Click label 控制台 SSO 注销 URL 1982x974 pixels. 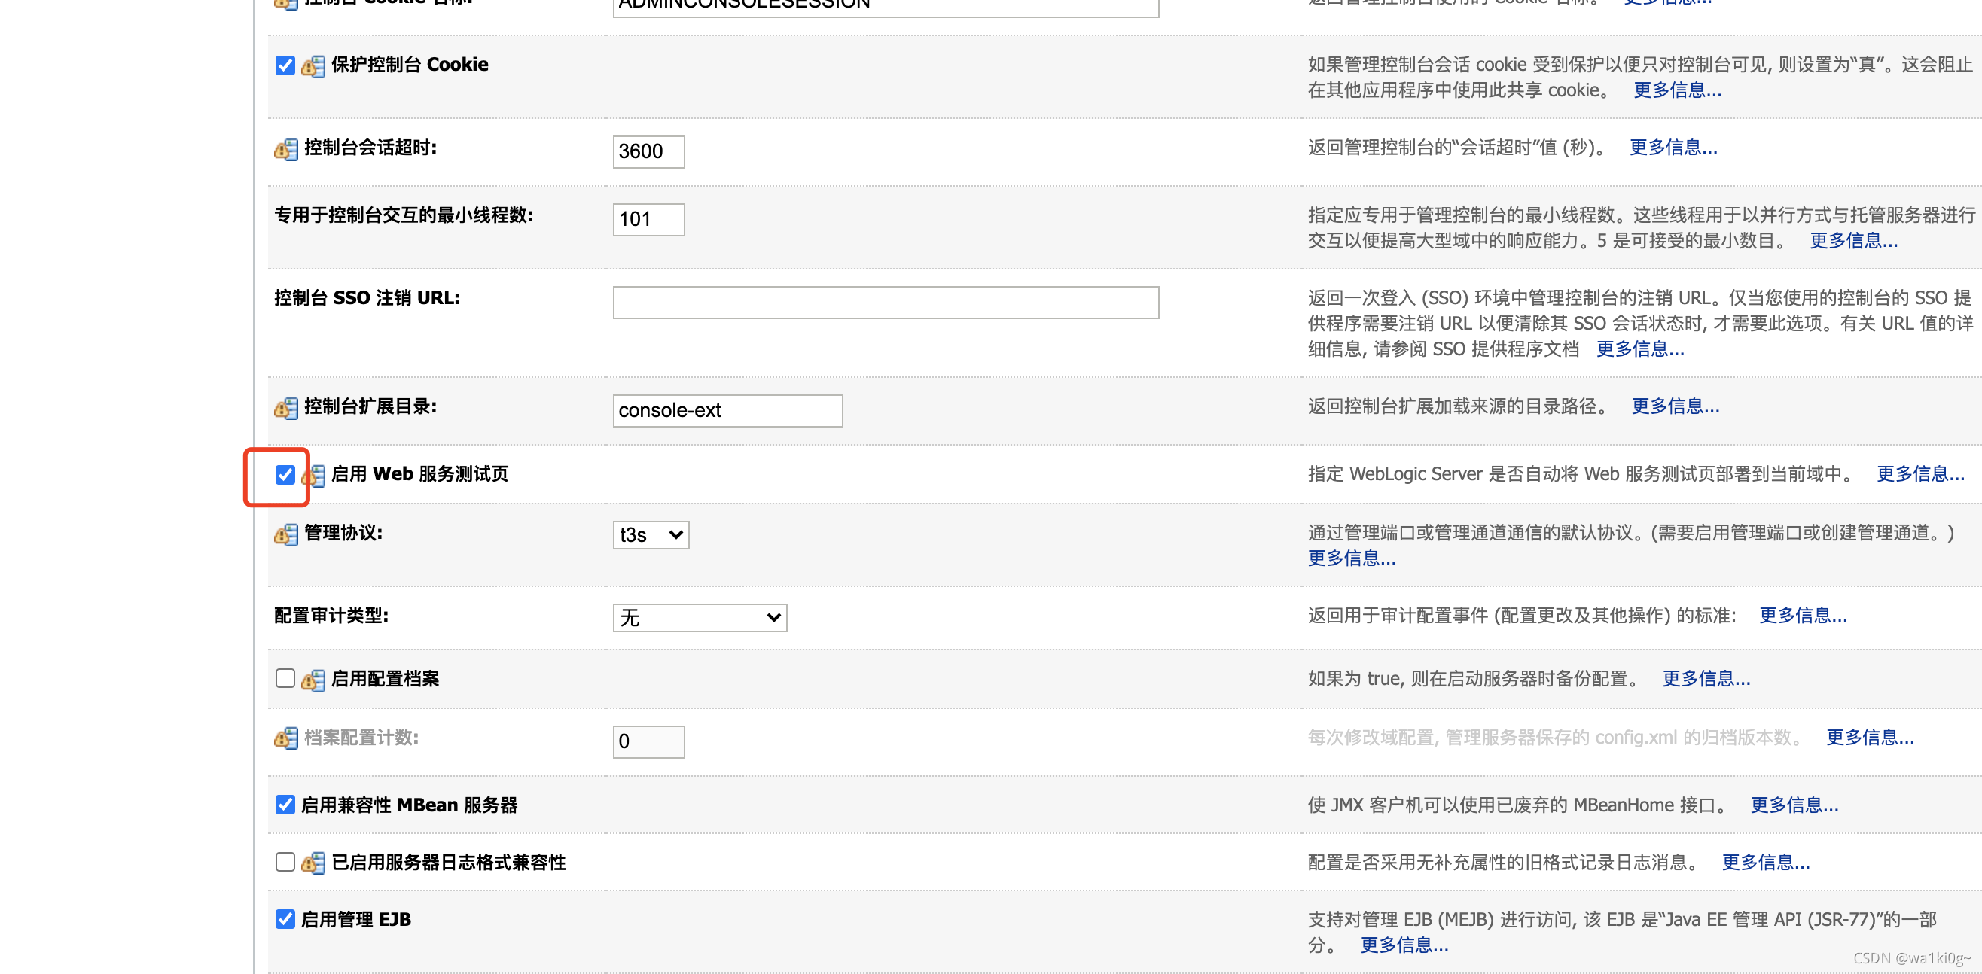coord(367,298)
